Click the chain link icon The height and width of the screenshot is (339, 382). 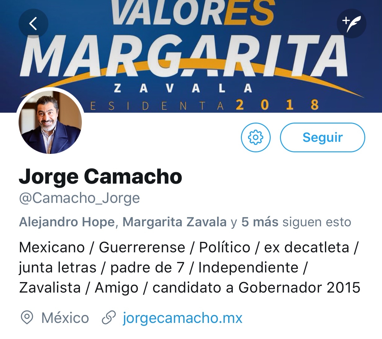click(x=109, y=318)
